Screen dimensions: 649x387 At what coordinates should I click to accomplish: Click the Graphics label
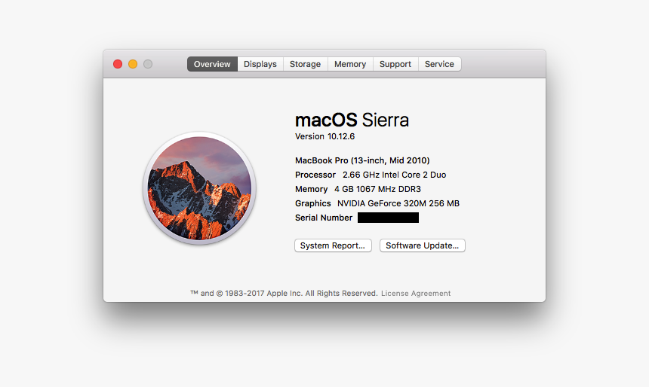pos(313,203)
